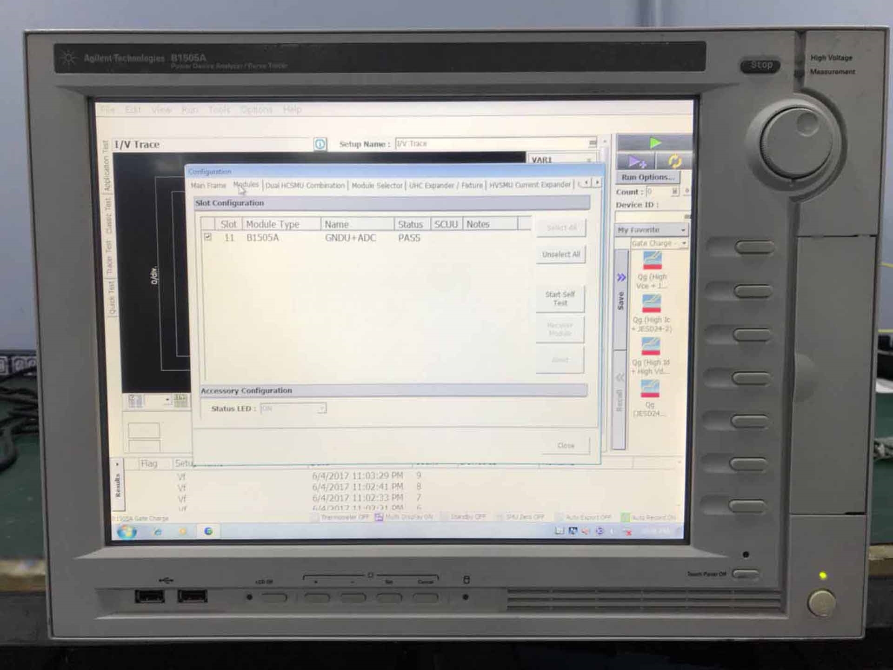Click the Auto Export OFF status indicator

click(x=584, y=517)
